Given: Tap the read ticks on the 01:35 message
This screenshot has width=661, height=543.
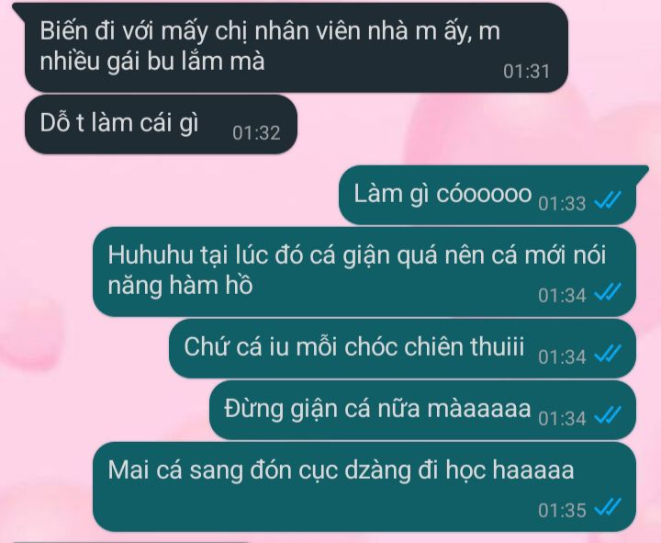Looking at the screenshot, I should pyautogui.click(x=608, y=507).
